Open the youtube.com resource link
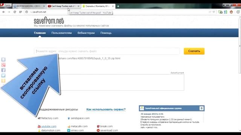The height and width of the screenshot is (135, 241). 49,126
